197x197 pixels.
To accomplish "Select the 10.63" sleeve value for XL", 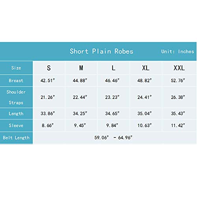I will click(145, 125).
